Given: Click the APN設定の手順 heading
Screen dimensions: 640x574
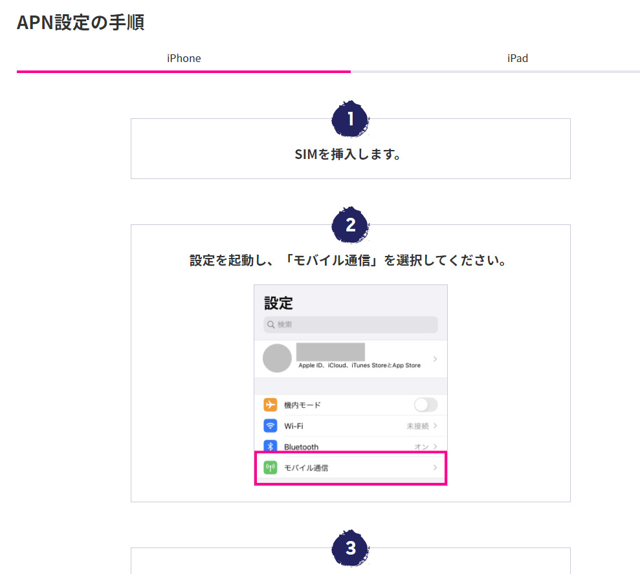Looking at the screenshot, I should (x=80, y=23).
